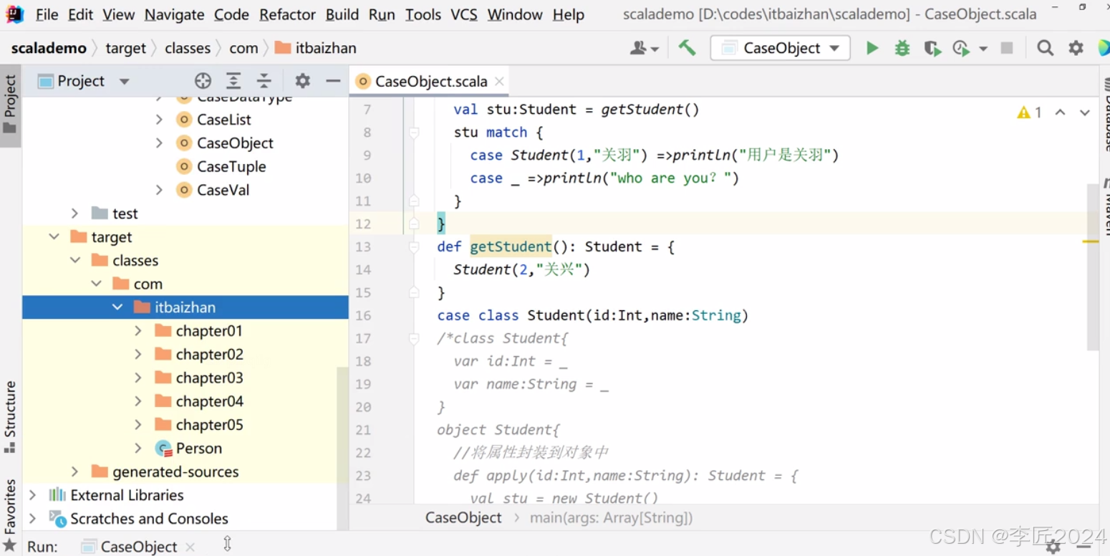
Task: Click the editor vertical scrollbar
Action: (1093, 267)
